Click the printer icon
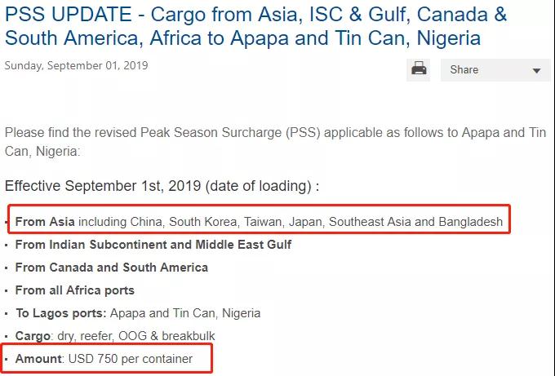 pyautogui.click(x=419, y=69)
